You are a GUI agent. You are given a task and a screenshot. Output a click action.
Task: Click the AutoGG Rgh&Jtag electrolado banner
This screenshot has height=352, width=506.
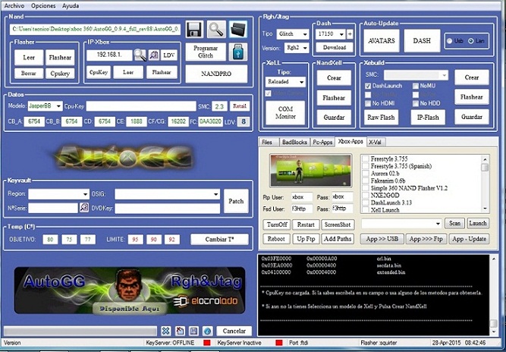click(x=130, y=291)
